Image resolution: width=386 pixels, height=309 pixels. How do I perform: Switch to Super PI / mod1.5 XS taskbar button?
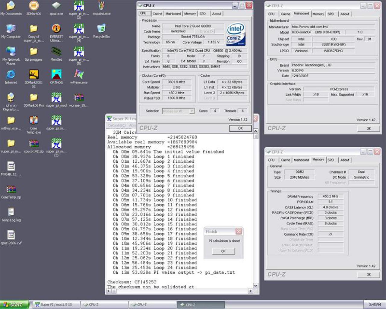pos(56,305)
